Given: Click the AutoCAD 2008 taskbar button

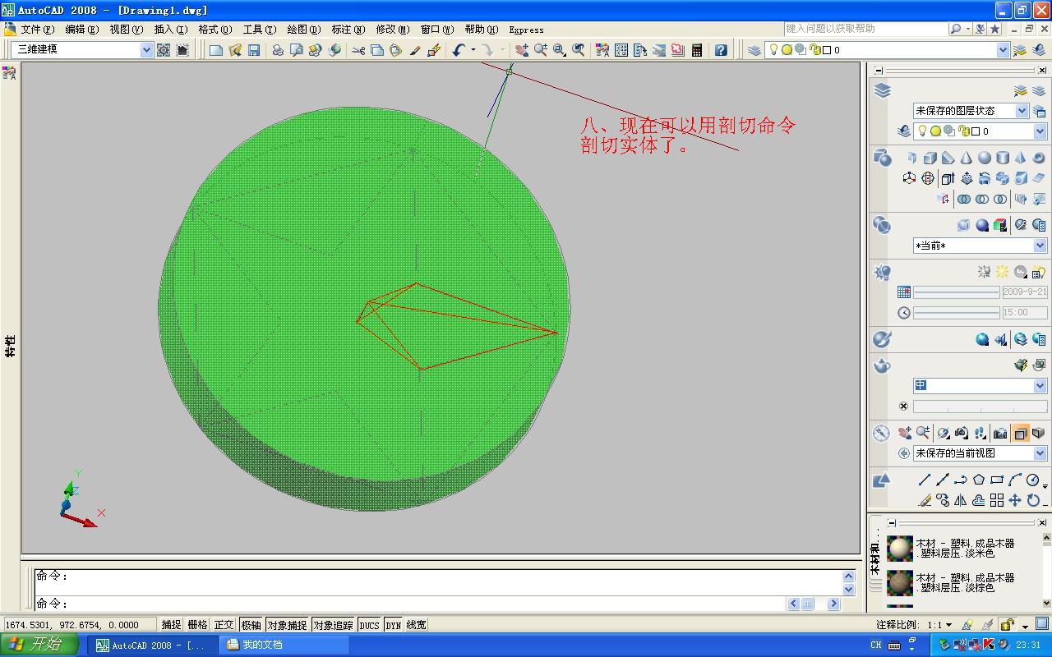Looking at the screenshot, I should click(x=155, y=645).
